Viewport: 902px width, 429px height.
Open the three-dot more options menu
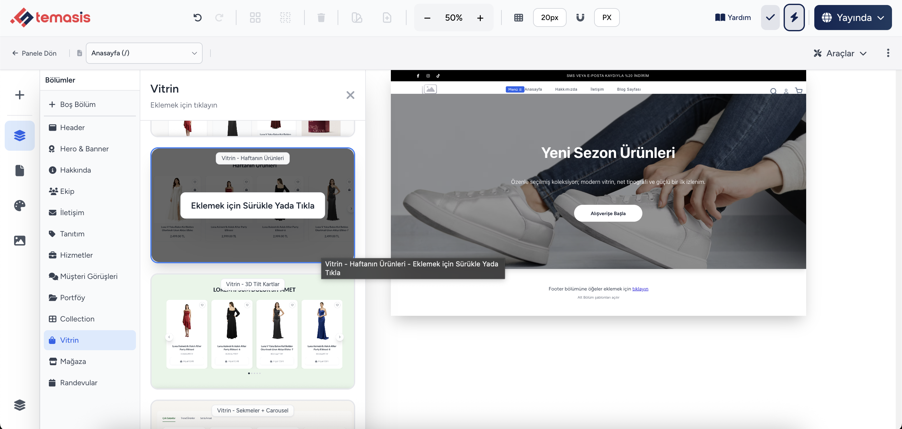tap(888, 53)
